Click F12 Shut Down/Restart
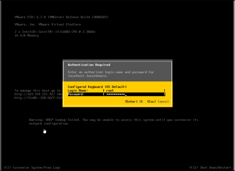The width and height of the screenshot is (235, 171). coord(210,167)
